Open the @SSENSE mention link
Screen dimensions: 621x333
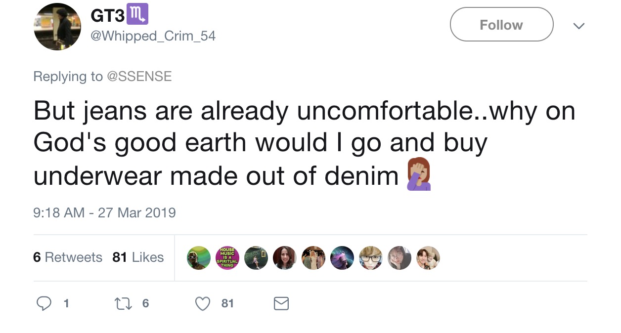point(139,76)
